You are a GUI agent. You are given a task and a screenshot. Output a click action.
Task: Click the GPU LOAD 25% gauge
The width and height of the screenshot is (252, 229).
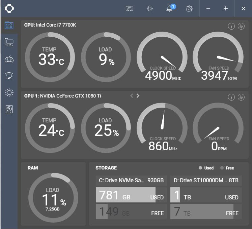pyautogui.click(x=106, y=128)
